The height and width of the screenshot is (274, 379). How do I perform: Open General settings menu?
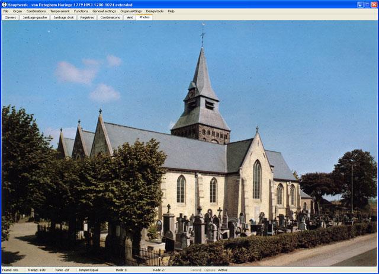point(104,11)
